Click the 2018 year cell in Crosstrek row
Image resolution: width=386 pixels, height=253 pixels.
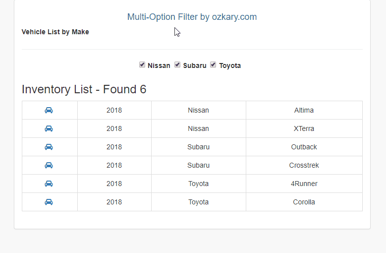coord(114,165)
